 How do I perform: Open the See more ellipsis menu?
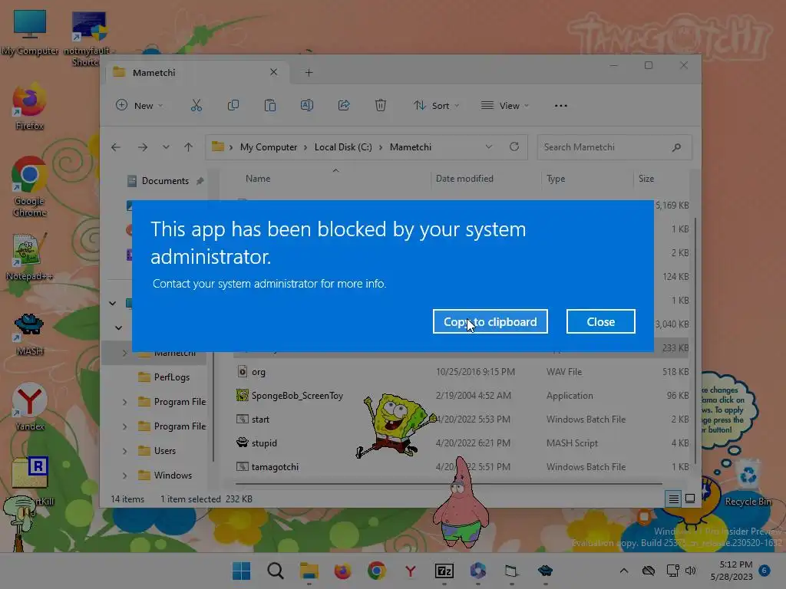point(561,106)
